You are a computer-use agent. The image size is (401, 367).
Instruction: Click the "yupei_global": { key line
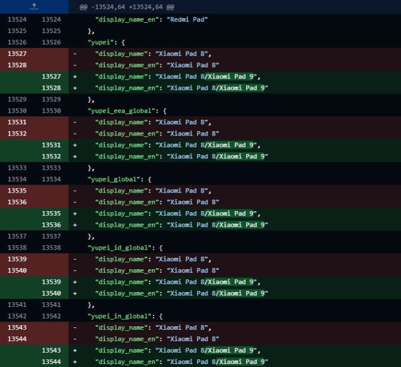pos(119,179)
